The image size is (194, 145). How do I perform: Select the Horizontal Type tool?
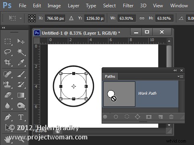click(21, 117)
